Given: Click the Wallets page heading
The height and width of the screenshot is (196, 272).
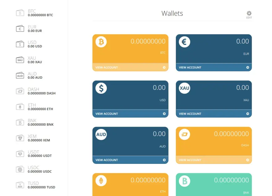Looking at the screenshot, I should [x=172, y=13].
